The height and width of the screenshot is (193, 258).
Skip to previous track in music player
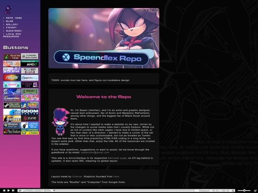[4, 190]
